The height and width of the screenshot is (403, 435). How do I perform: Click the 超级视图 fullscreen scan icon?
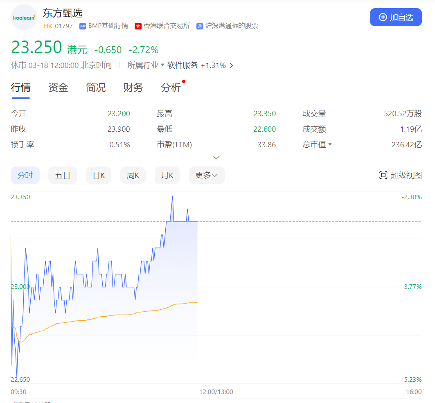(x=383, y=175)
